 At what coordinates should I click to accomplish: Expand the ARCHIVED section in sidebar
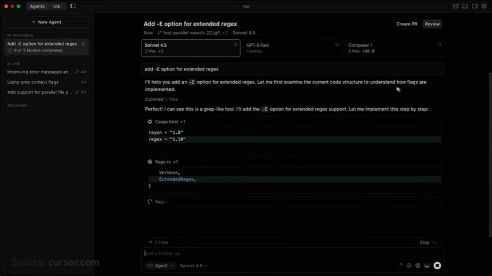coord(17,106)
